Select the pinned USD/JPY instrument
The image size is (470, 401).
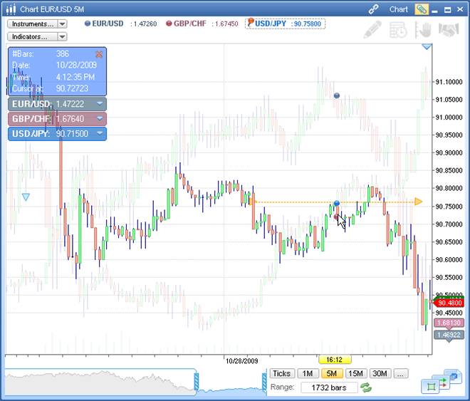pyautogui.click(x=285, y=24)
